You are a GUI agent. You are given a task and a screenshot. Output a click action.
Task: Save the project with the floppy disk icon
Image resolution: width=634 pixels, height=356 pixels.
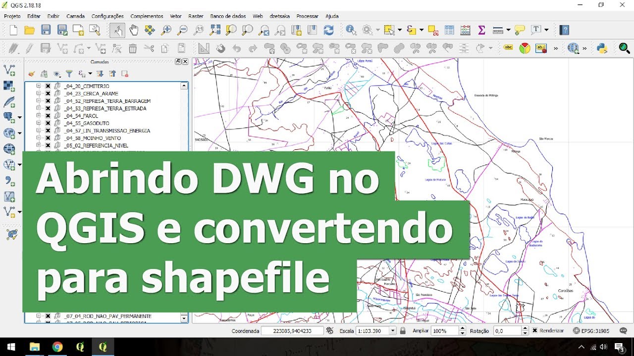(x=46, y=30)
